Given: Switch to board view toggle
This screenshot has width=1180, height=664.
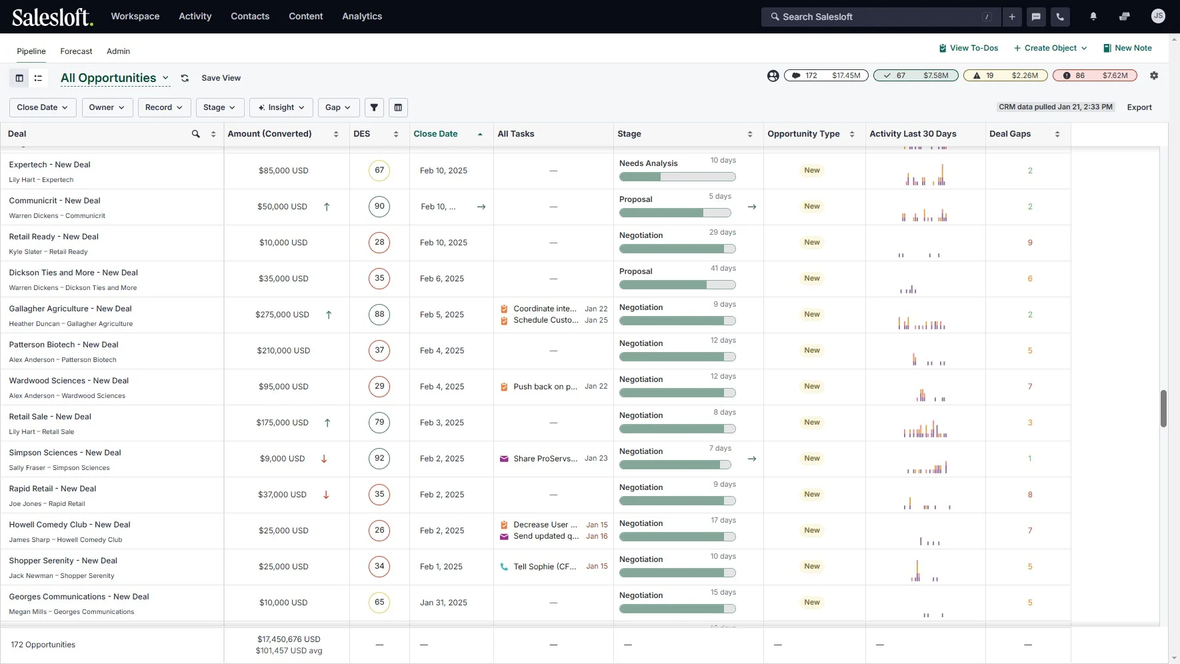Looking at the screenshot, I should click(19, 78).
